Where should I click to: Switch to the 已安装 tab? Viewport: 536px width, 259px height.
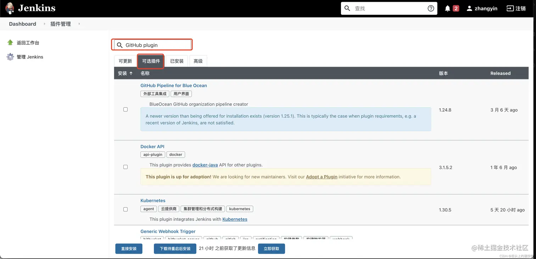(x=177, y=61)
